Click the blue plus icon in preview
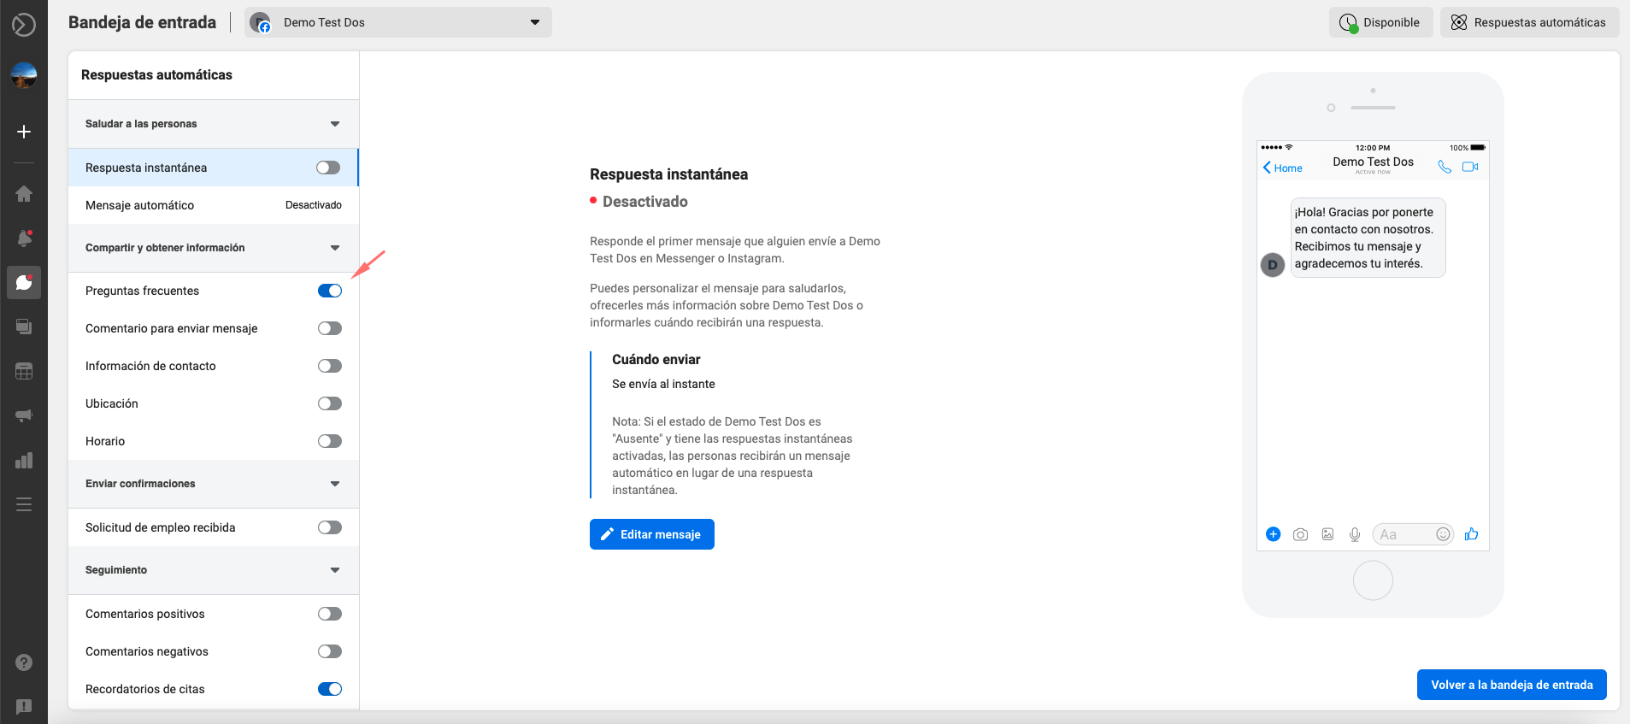 tap(1273, 534)
